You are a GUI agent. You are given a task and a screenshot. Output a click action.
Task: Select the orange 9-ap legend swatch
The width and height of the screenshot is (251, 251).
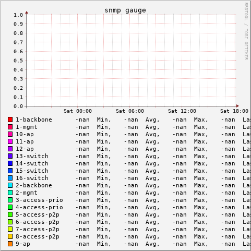point(10,244)
